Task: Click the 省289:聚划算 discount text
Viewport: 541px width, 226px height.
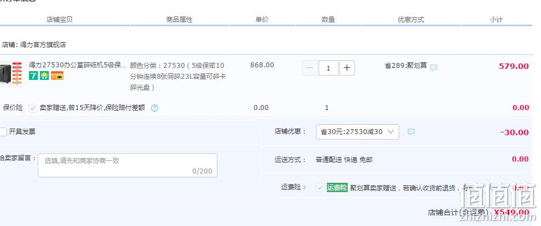Action: 406,65
